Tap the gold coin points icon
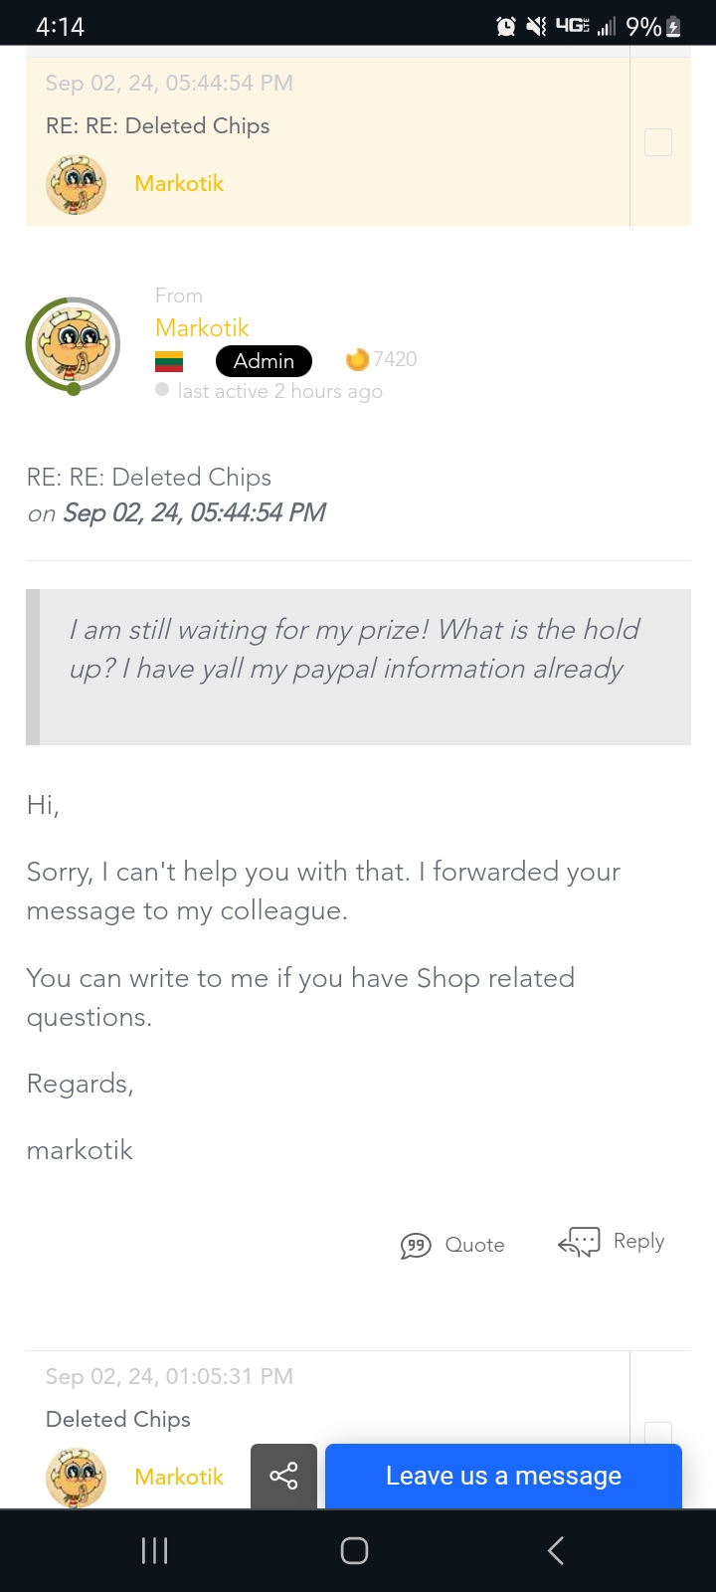 357,359
